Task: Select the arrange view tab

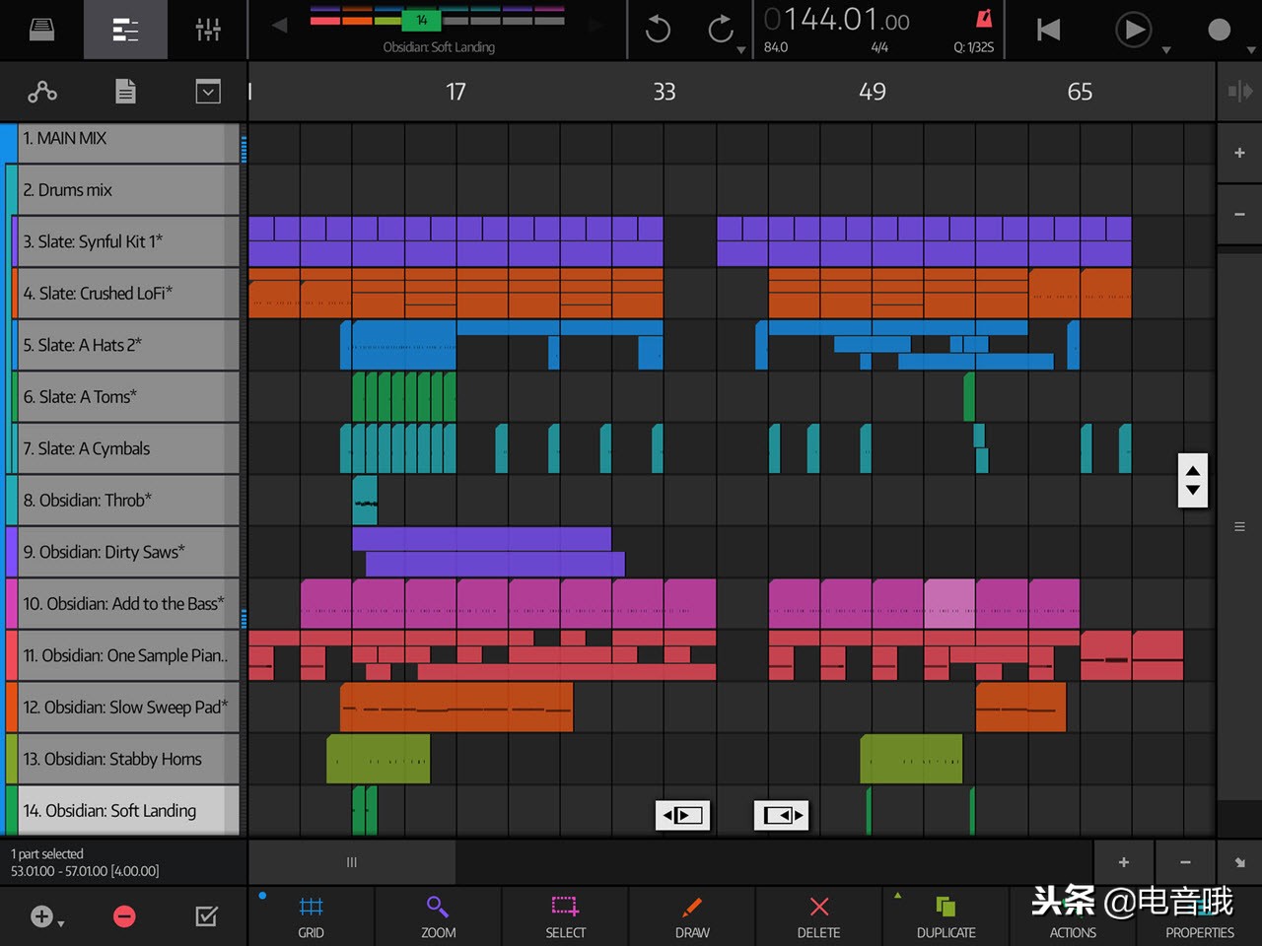Action: [125, 29]
